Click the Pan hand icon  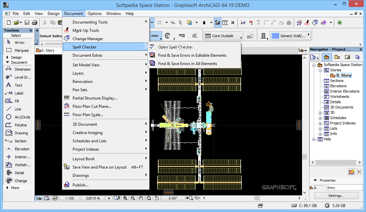pos(141,198)
